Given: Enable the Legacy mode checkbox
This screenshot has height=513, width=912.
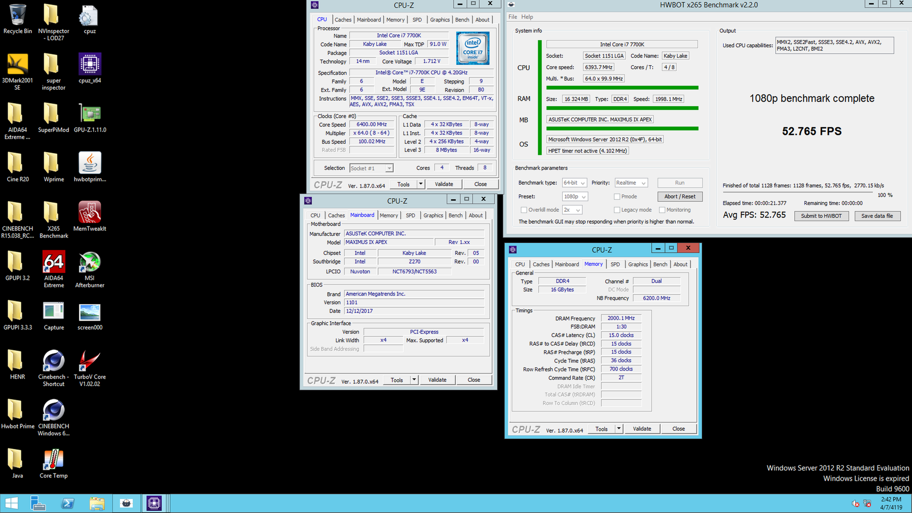Looking at the screenshot, I should (617, 210).
